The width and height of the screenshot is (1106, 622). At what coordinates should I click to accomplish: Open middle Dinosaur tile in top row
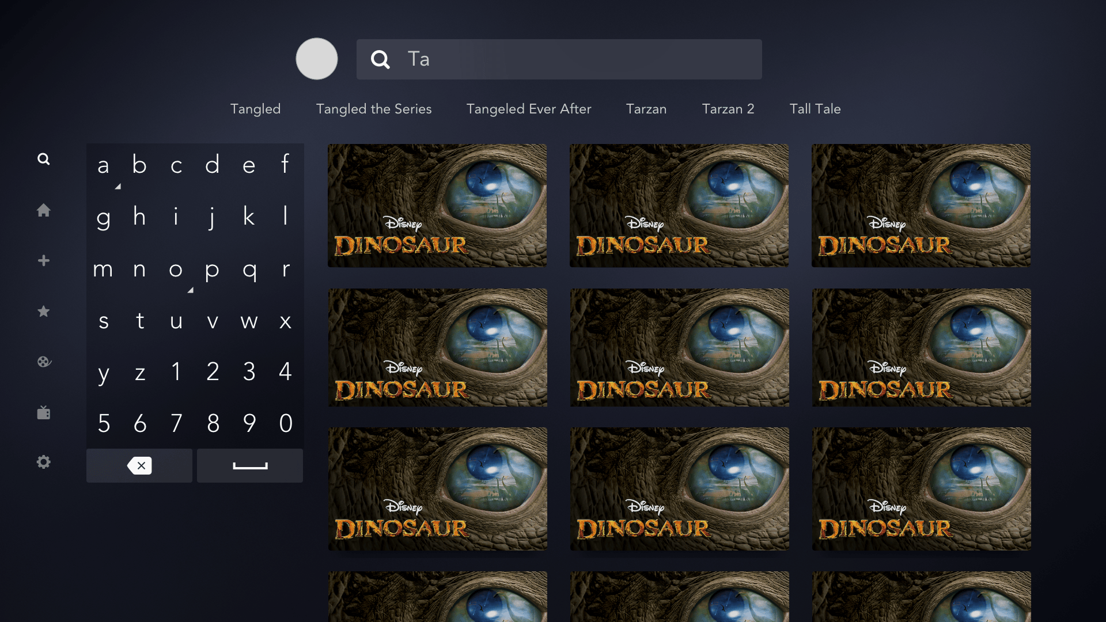coord(679,206)
